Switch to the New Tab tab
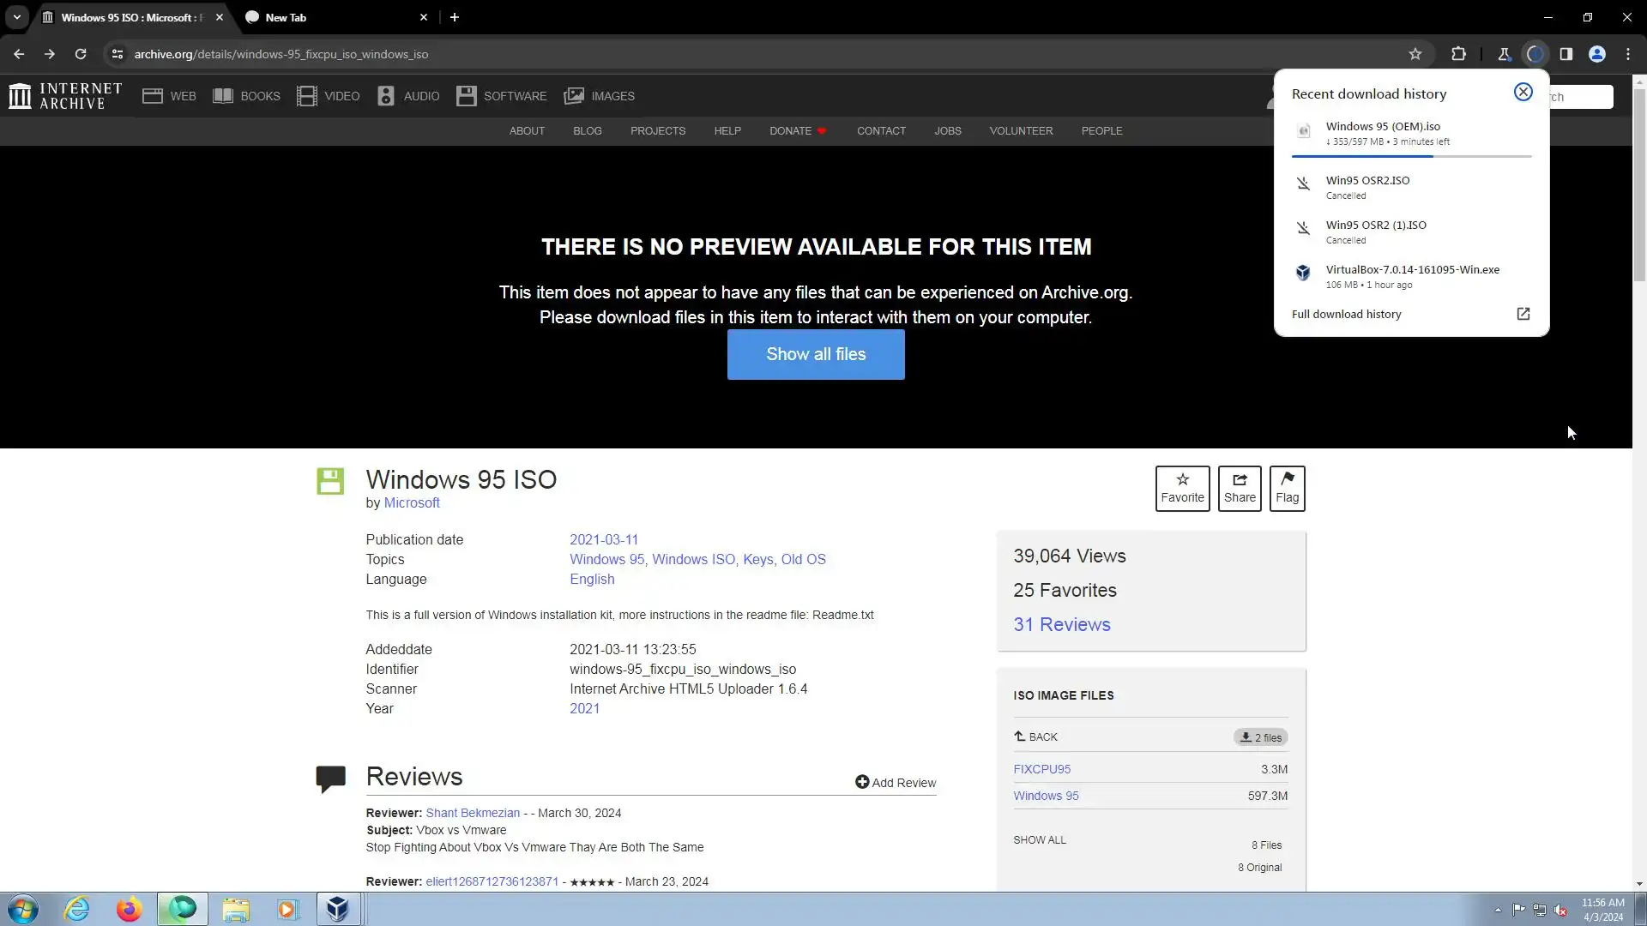1647x926 pixels. pyautogui.click(x=287, y=17)
